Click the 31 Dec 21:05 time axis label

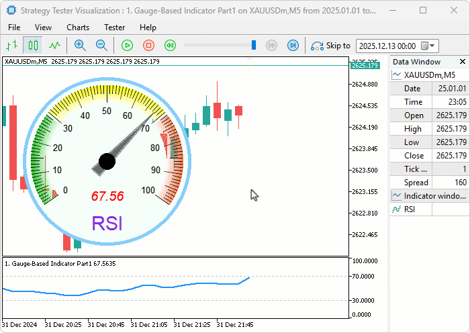click(x=149, y=324)
